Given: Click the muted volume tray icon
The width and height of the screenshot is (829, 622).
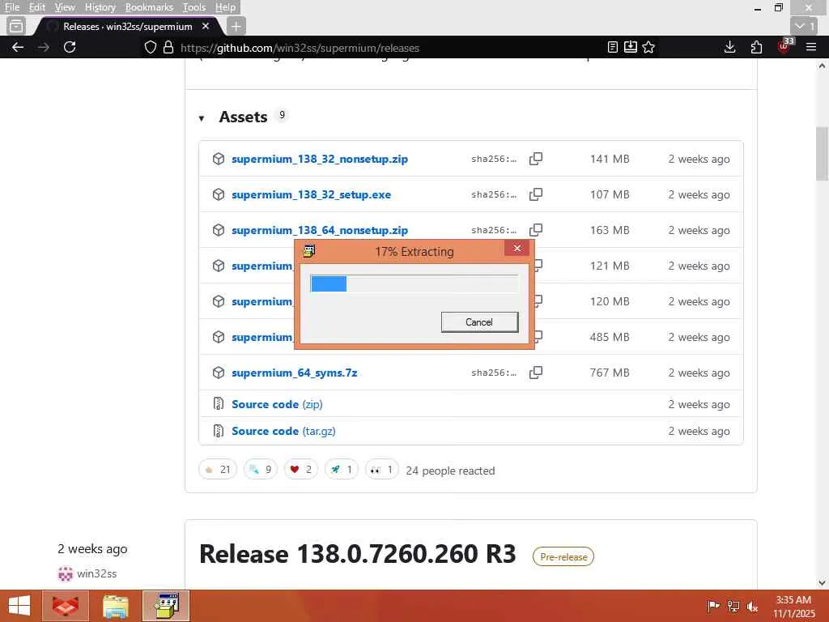Looking at the screenshot, I should (753, 607).
